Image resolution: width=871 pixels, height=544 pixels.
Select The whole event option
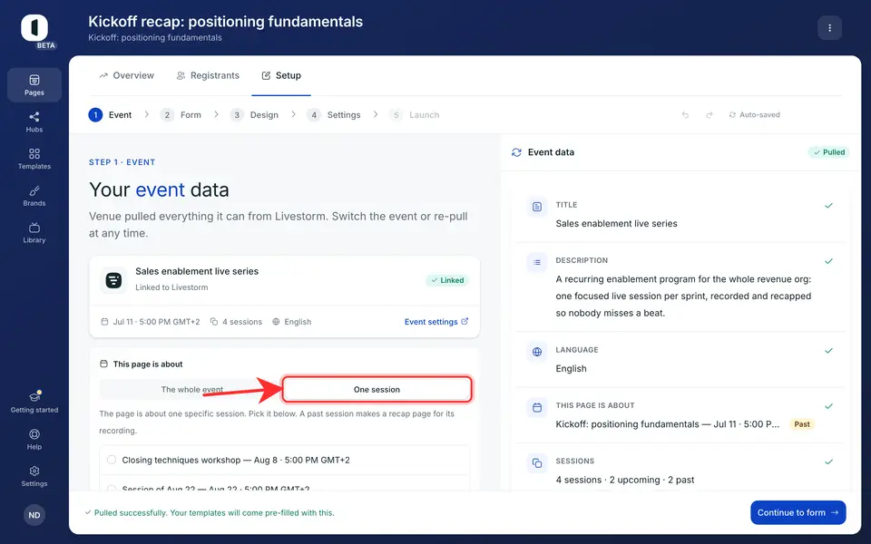point(191,390)
